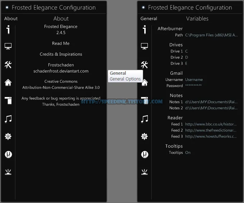The height and width of the screenshot is (203, 244).
Task: Click Attribution-Non-Commercial-Share Alike 3.0 text
Action: coord(61,88)
